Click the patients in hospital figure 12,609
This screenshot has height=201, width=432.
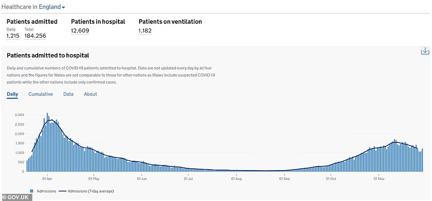80,30
